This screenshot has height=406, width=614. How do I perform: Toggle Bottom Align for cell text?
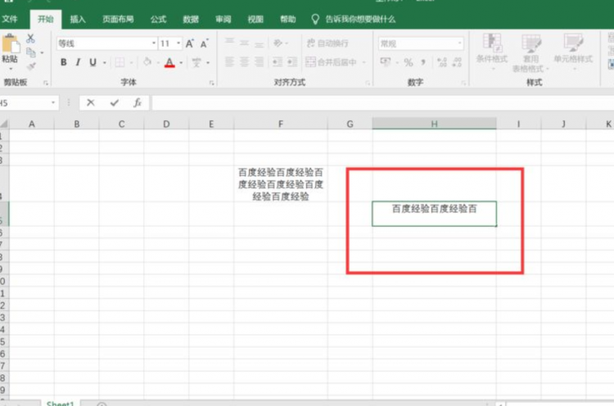[x=259, y=43]
